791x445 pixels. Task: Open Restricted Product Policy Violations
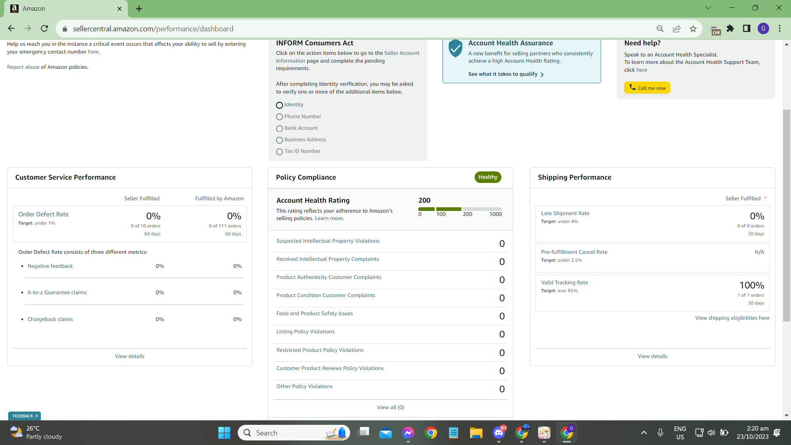(x=320, y=350)
